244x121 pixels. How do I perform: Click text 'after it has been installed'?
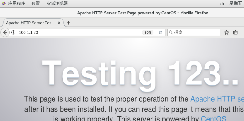[65, 109]
